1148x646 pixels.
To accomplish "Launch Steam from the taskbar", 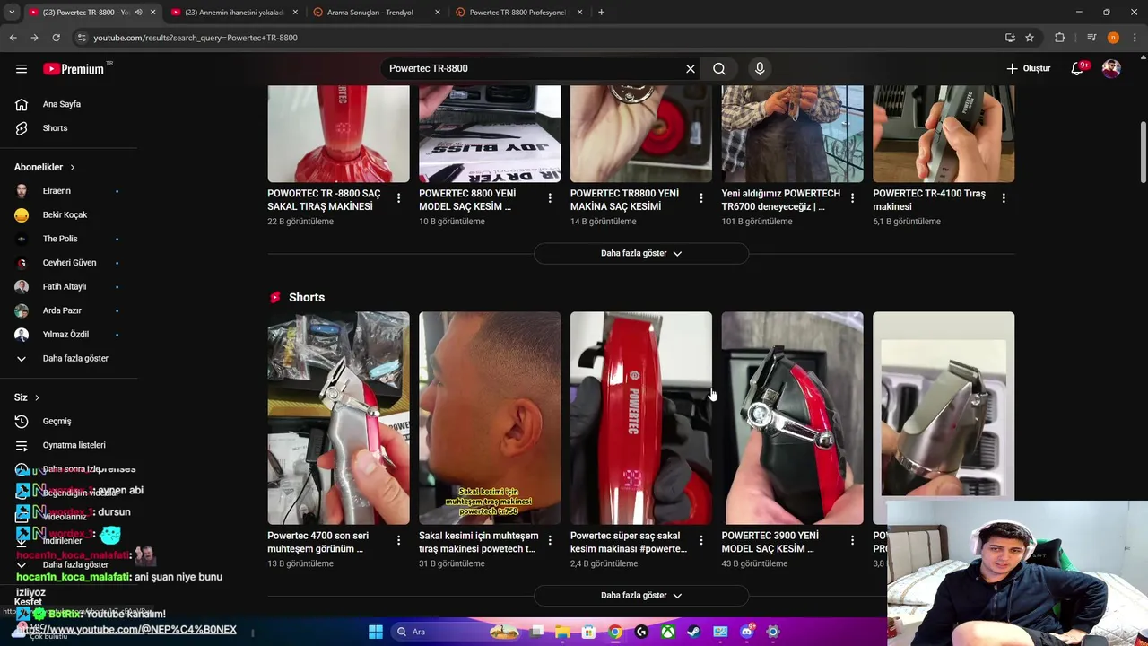I will [694, 632].
